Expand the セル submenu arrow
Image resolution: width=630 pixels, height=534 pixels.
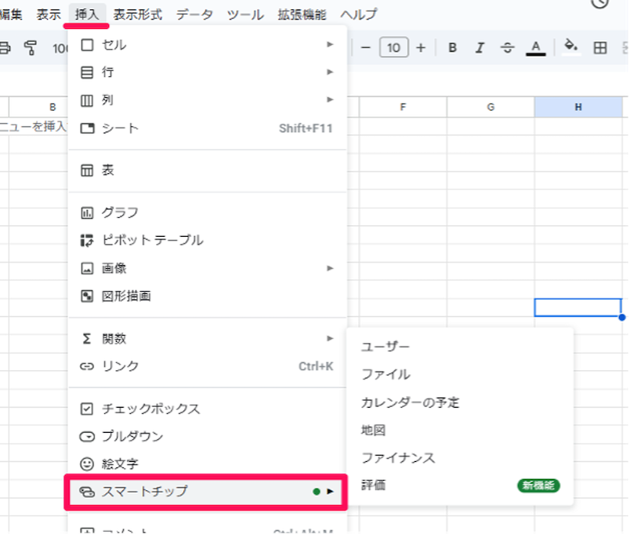pos(330,45)
